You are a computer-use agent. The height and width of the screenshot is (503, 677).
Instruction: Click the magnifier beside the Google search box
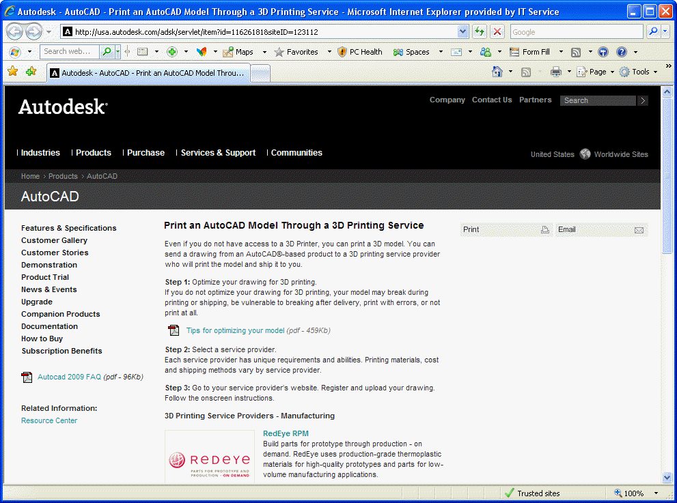click(653, 31)
